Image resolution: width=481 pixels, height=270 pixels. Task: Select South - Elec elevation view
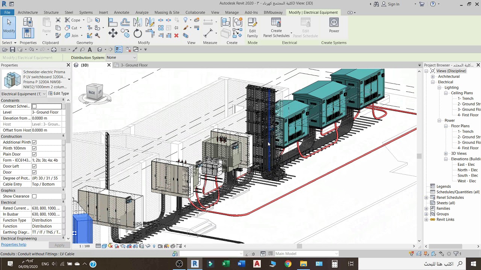point(467,175)
